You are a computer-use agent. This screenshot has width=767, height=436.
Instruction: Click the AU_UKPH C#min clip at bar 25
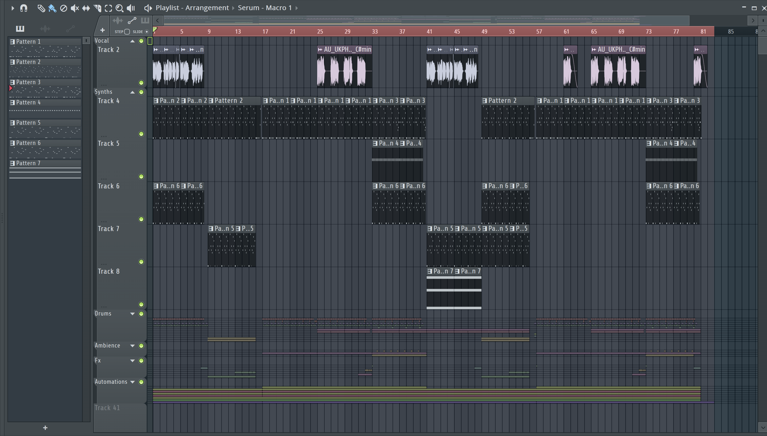tap(345, 66)
